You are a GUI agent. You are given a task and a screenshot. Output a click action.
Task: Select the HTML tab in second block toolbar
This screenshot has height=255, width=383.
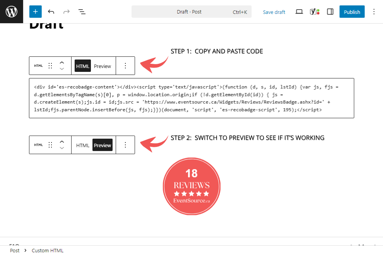click(x=82, y=145)
